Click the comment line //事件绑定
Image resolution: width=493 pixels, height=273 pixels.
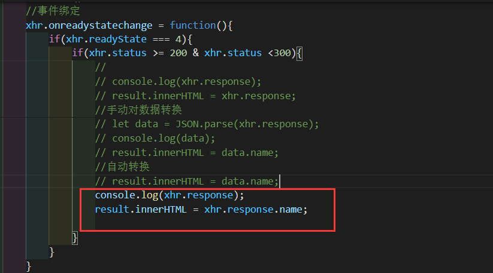pos(53,11)
